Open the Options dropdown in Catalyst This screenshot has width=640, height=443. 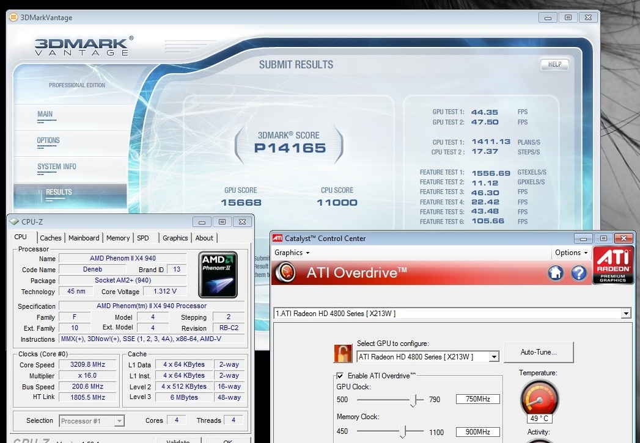pos(571,253)
